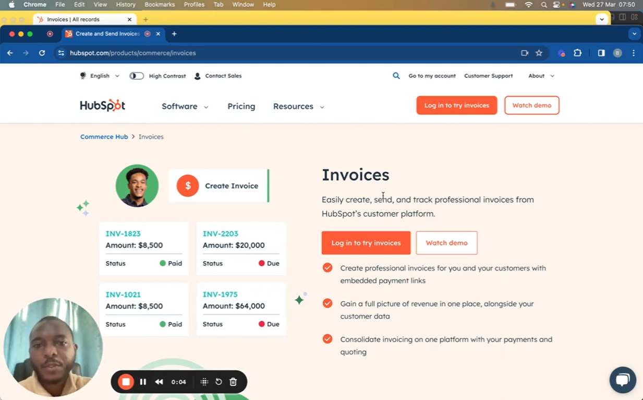The height and width of the screenshot is (400, 643).
Task: Switch to 'Invoices | All records' tab
Action: (x=83, y=19)
